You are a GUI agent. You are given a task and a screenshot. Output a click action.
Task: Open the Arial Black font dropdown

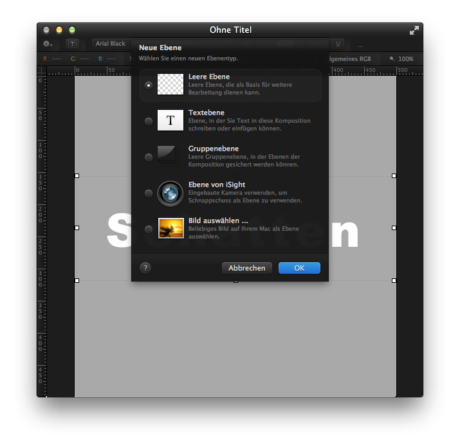click(x=111, y=44)
